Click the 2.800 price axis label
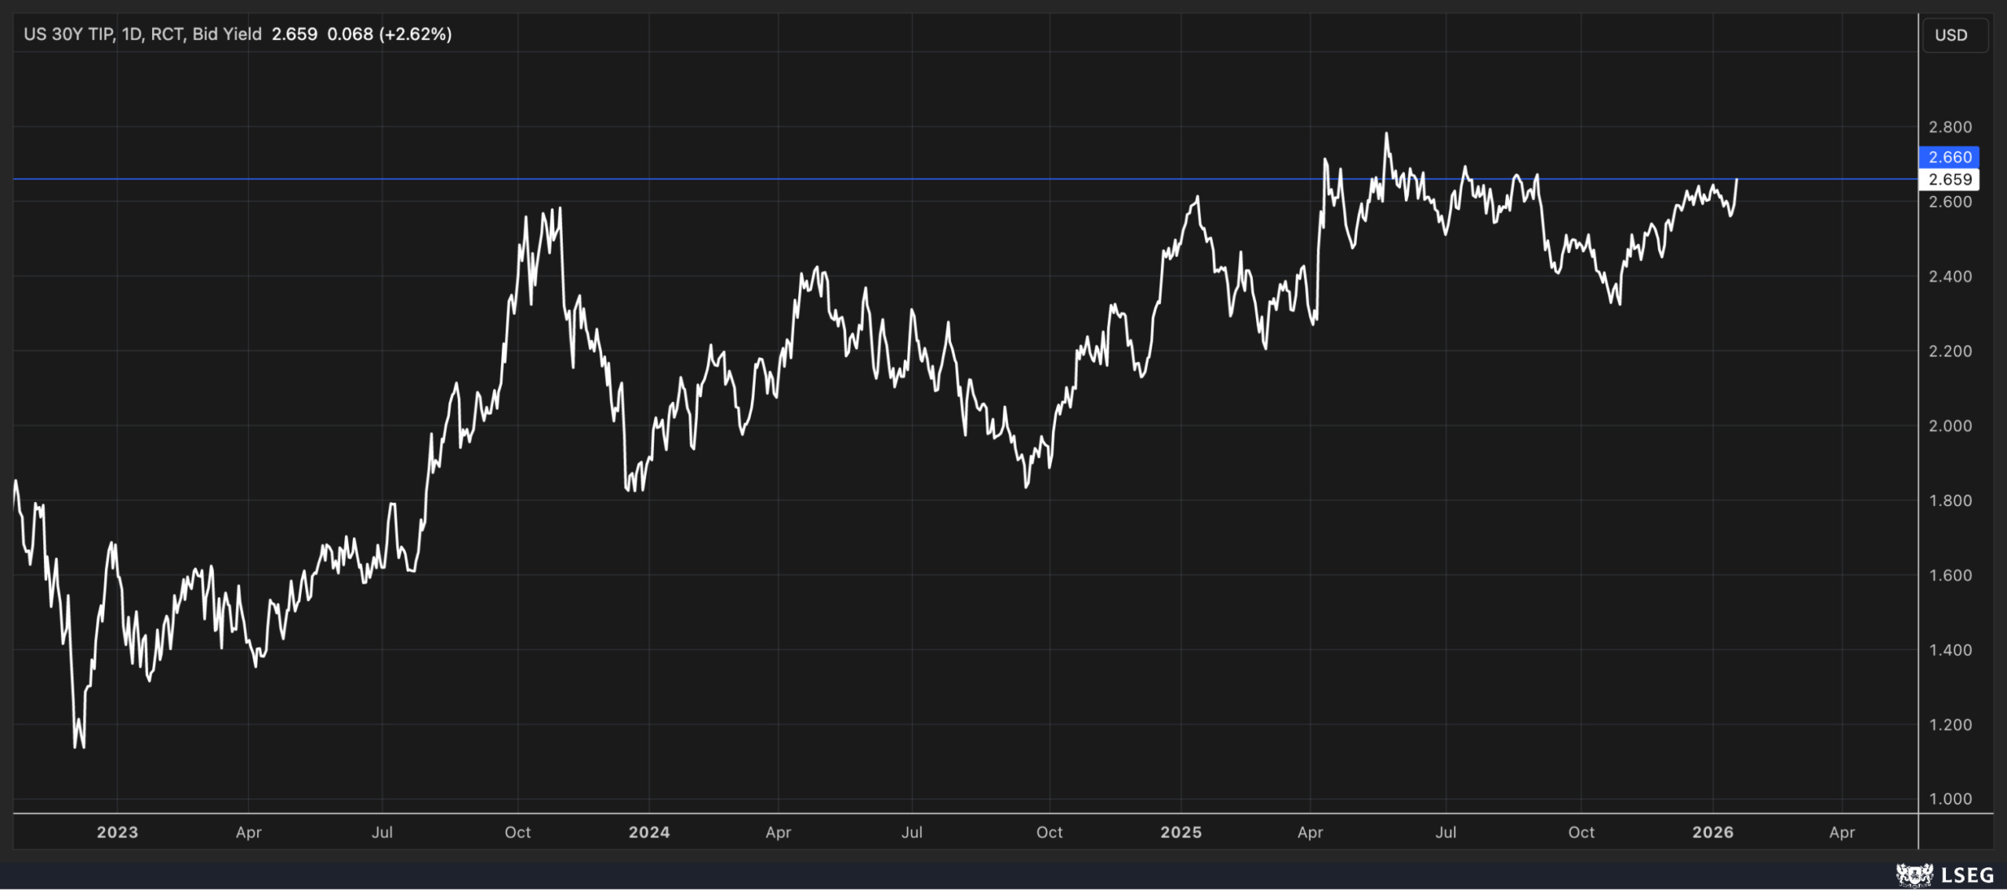 pos(1950,127)
